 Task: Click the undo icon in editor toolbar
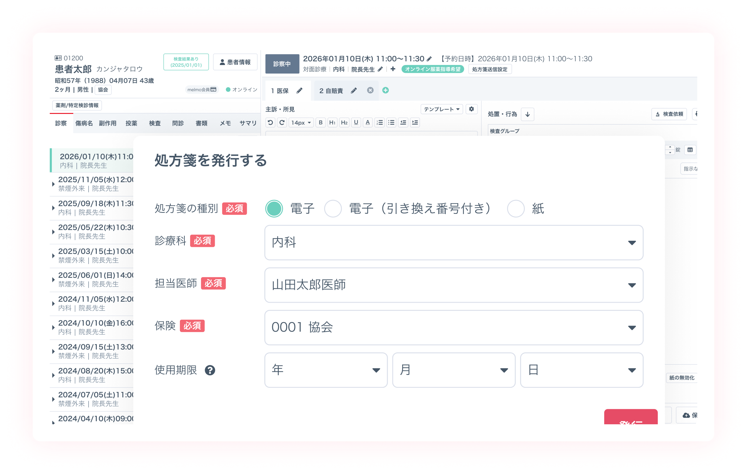270,123
